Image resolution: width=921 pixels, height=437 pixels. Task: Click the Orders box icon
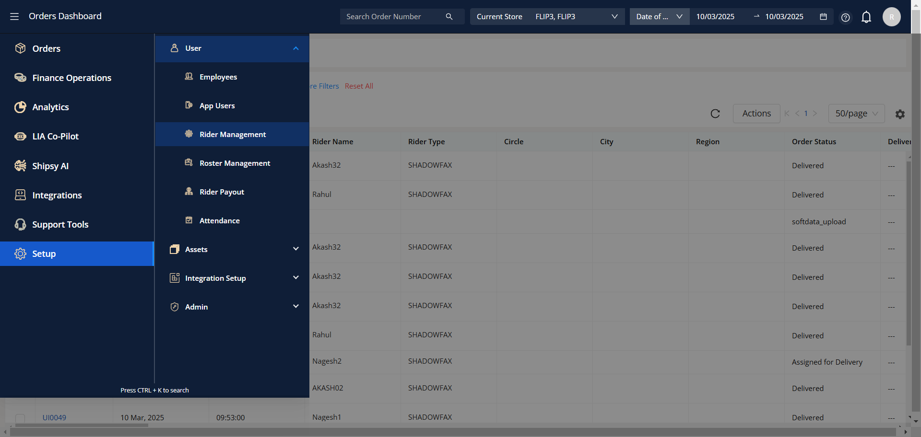(20, 48)
